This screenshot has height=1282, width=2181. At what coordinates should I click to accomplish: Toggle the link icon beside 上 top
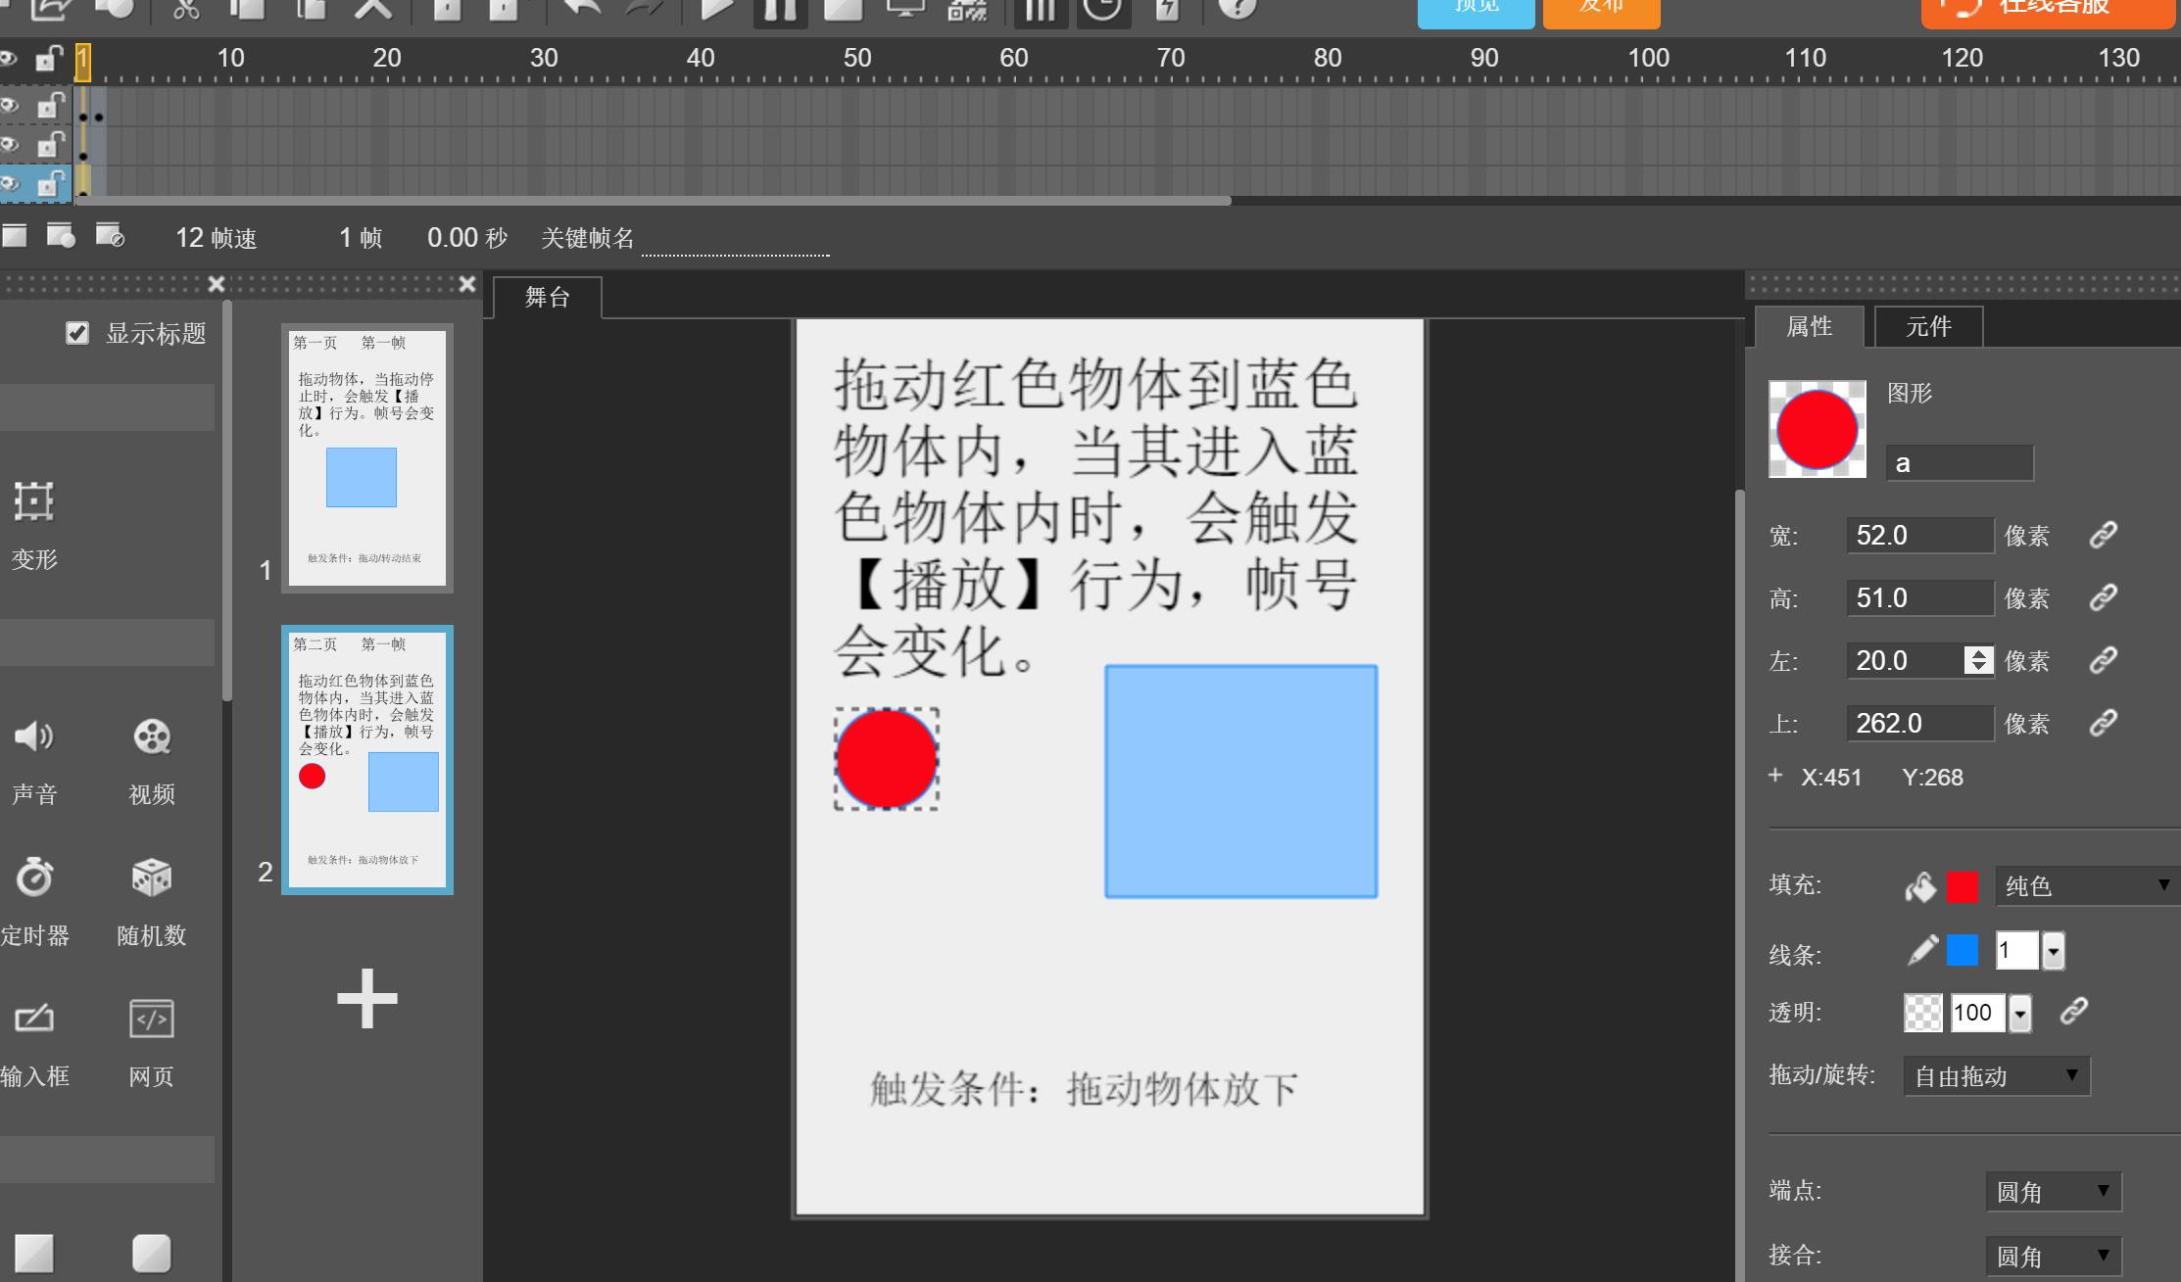coord(2104,723)
